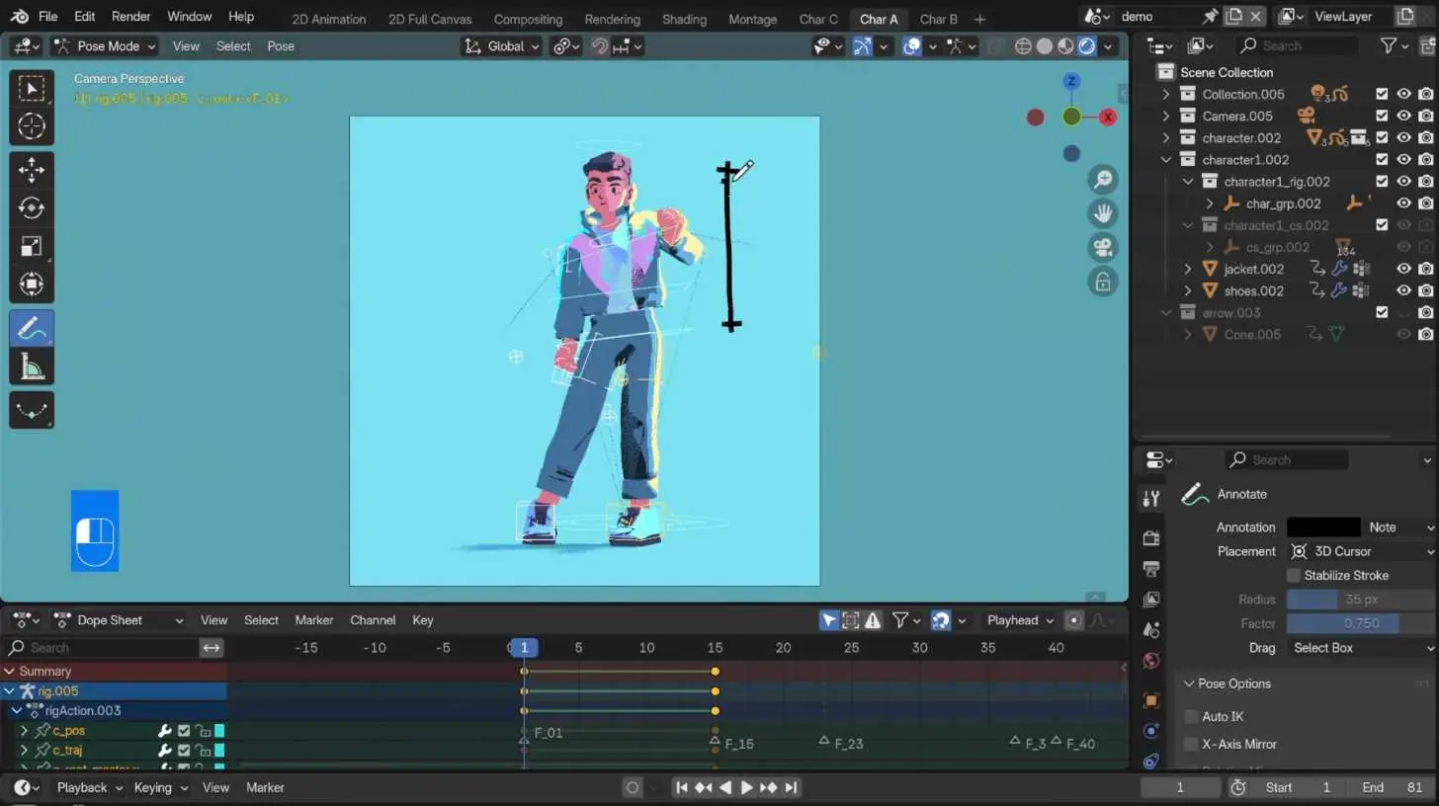Viewport: 1439px width, 806px height.
Task: Switch to the Compositing workspace tab
Action: tap(528, 18)
